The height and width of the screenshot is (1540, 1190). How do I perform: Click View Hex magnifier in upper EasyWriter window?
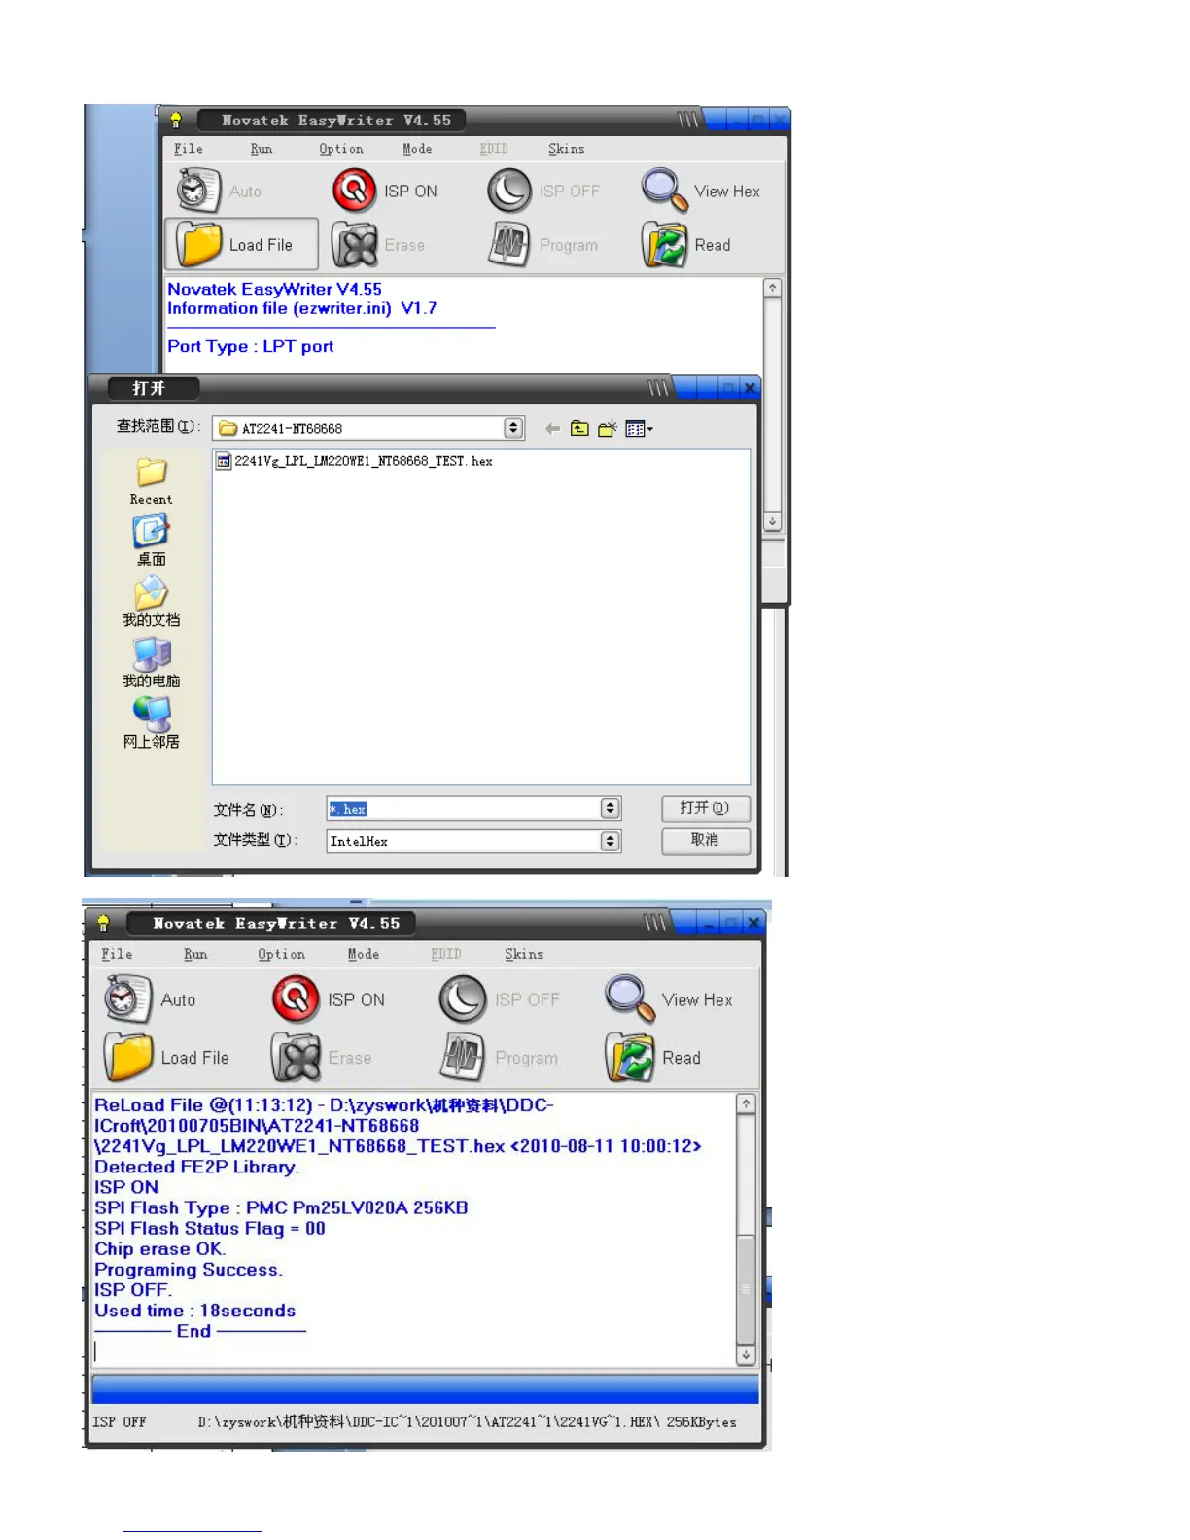click(x=665, y=191)
